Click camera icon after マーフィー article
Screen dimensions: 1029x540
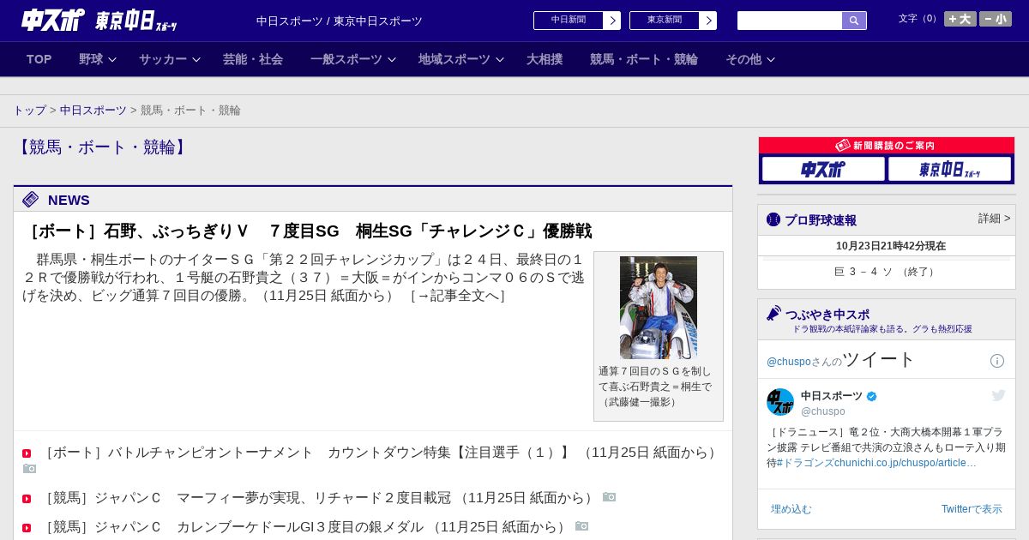point(609,497)
